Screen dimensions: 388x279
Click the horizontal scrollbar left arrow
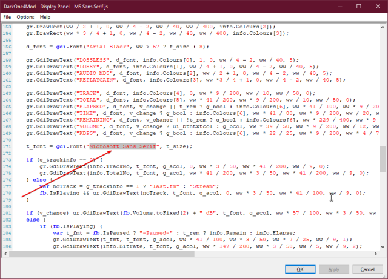[5, 254]
